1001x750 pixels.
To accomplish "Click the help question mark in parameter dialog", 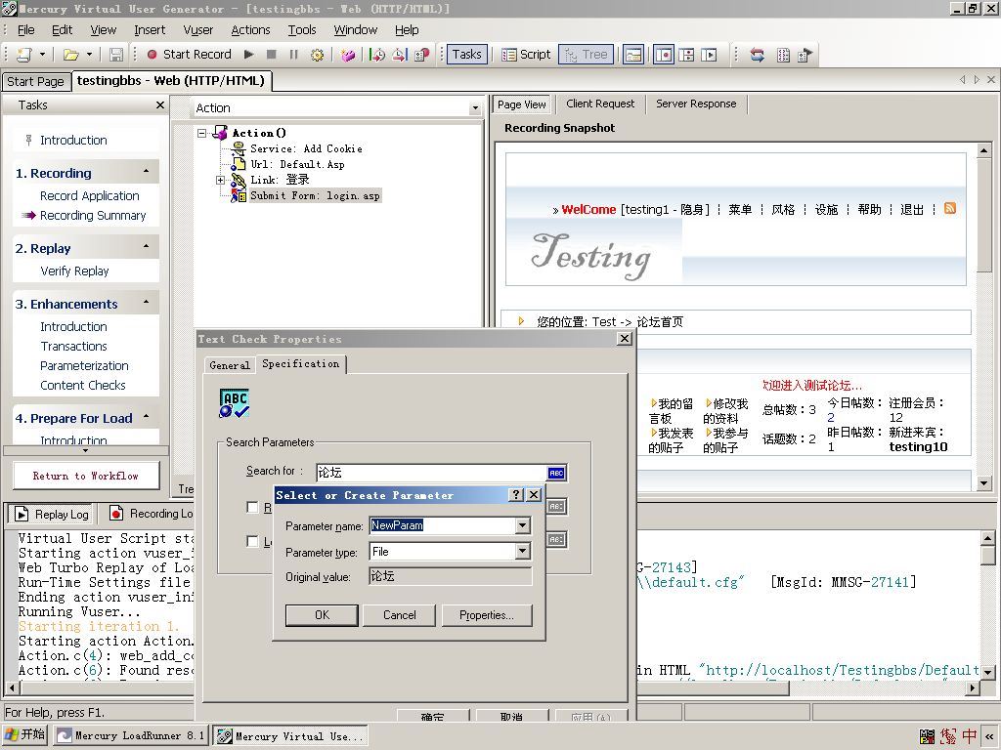I will point(516,495).
